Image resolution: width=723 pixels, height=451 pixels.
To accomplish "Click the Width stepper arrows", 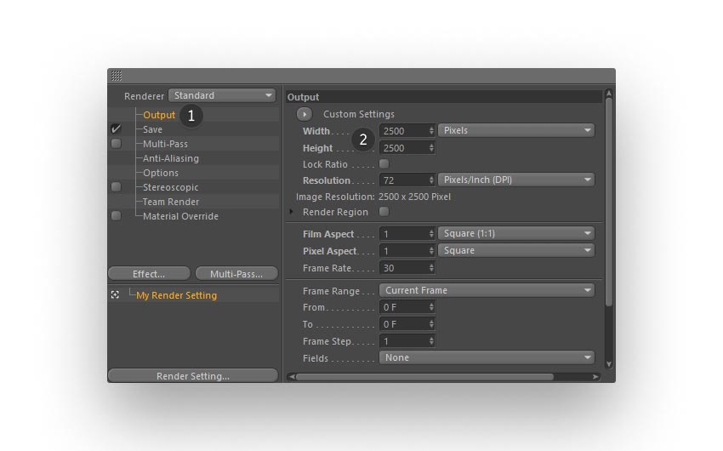I will click(x=431, y=131).
